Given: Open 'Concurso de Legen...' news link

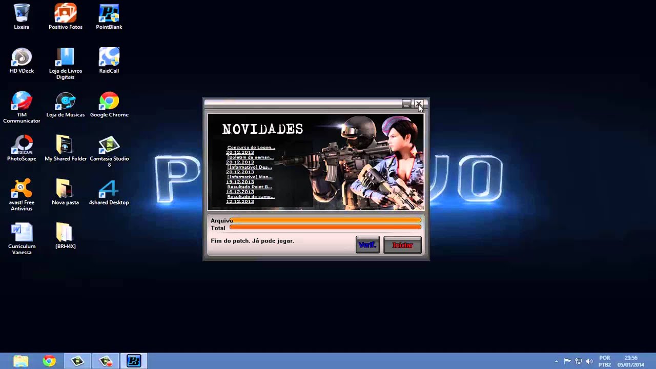Looking at the screenshot, I should click(251, 148).
